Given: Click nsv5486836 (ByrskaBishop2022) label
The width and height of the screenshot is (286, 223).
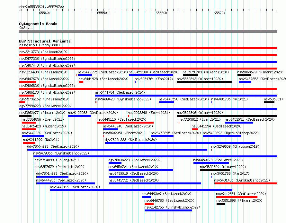Looking at the screenshot, I should (x=47, y=86).
